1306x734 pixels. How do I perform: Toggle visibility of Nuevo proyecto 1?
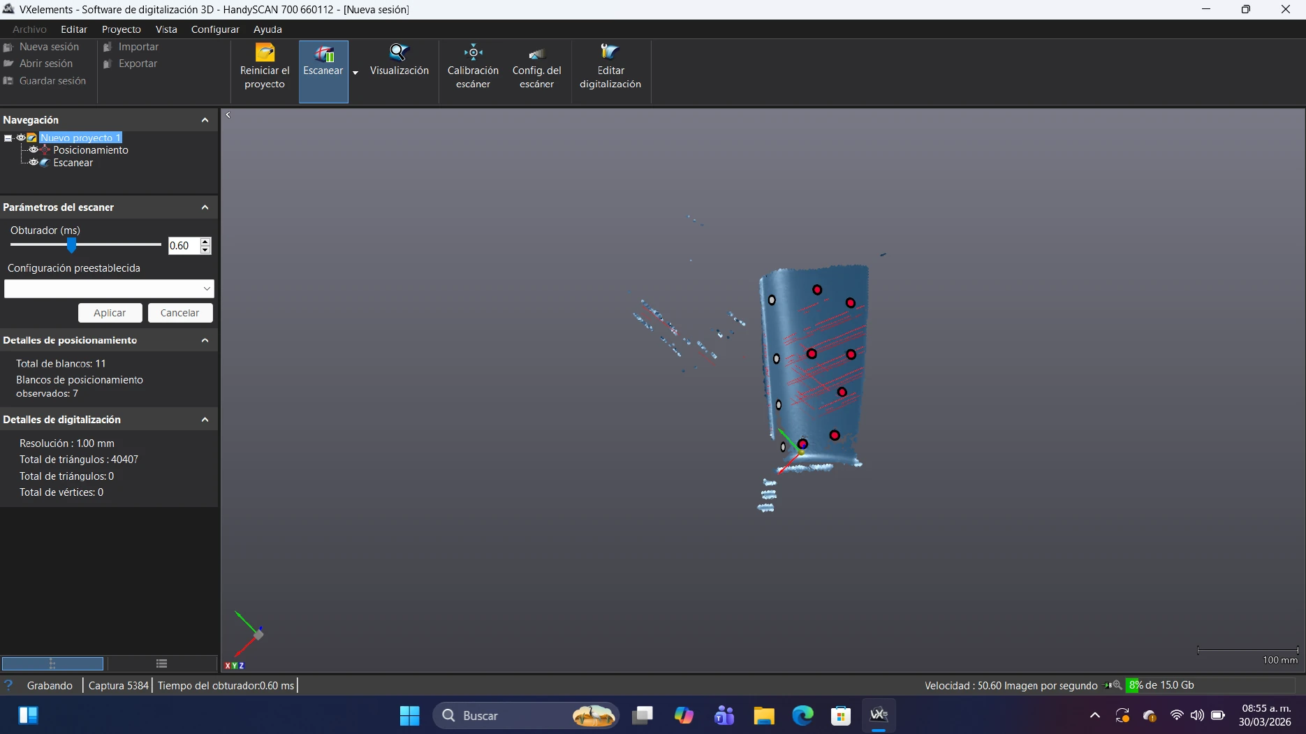(21, 138)
